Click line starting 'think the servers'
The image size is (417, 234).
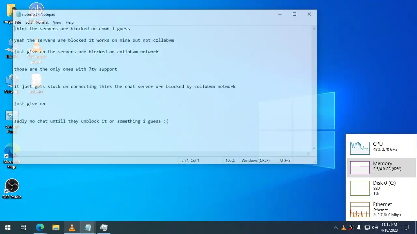point(72,29)
